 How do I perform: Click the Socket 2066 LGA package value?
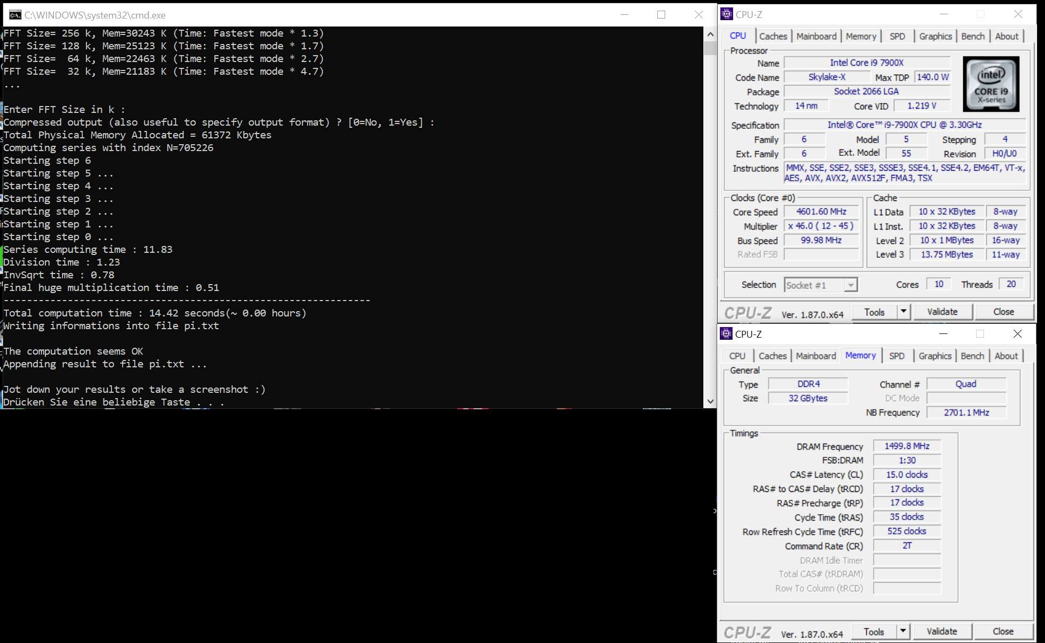coord(867,91)
